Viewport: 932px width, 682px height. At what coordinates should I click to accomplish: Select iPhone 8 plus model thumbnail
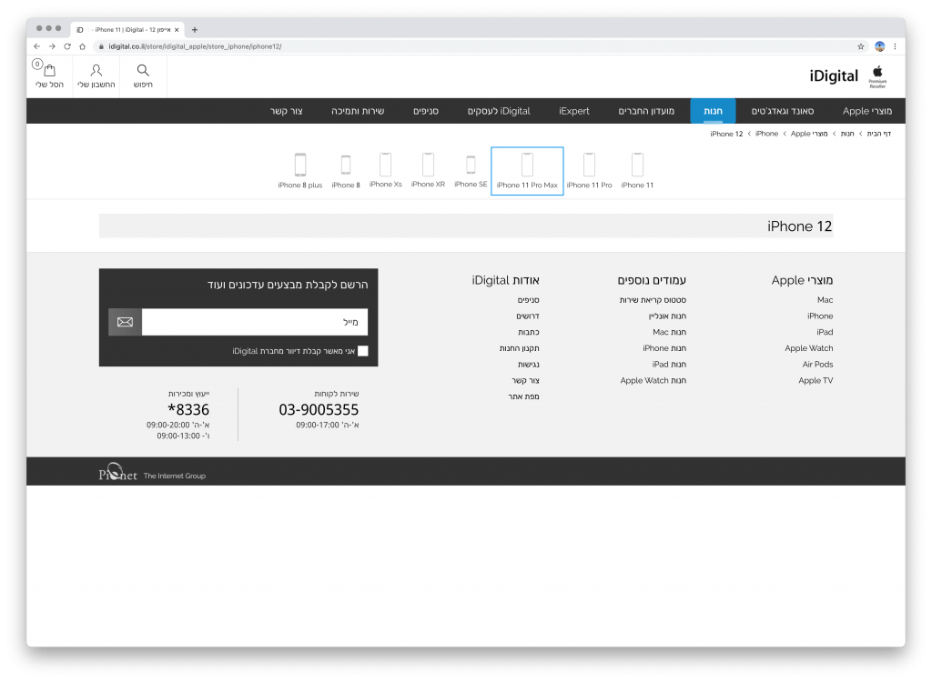coord(300,171)
